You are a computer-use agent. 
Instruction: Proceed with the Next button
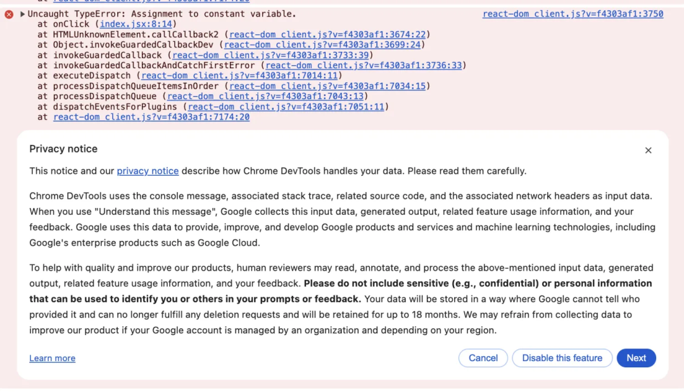(x=636, y=358)
